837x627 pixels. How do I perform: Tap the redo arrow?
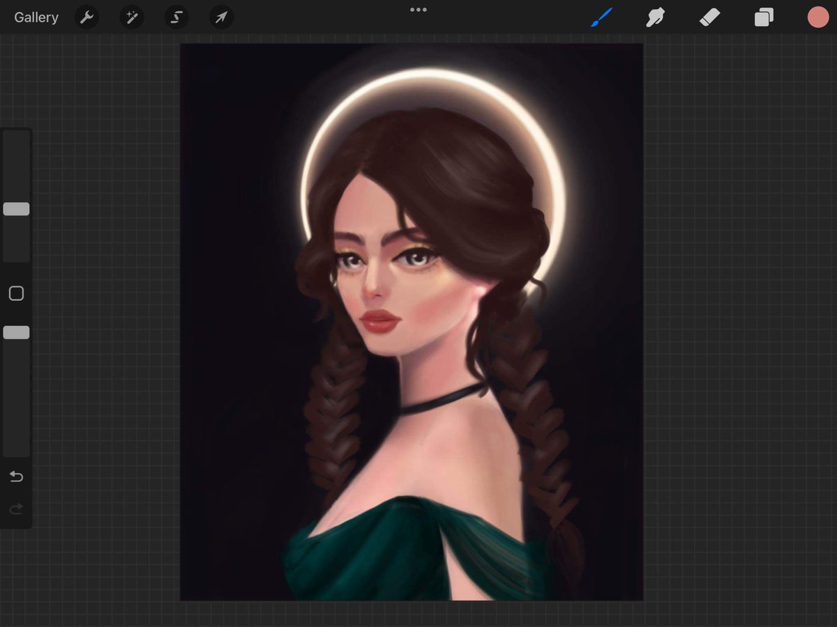point(16,509)
